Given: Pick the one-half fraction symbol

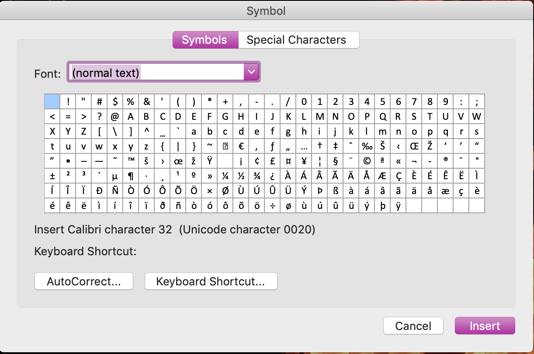Looking at the screenshot, I should click(241, 176).
